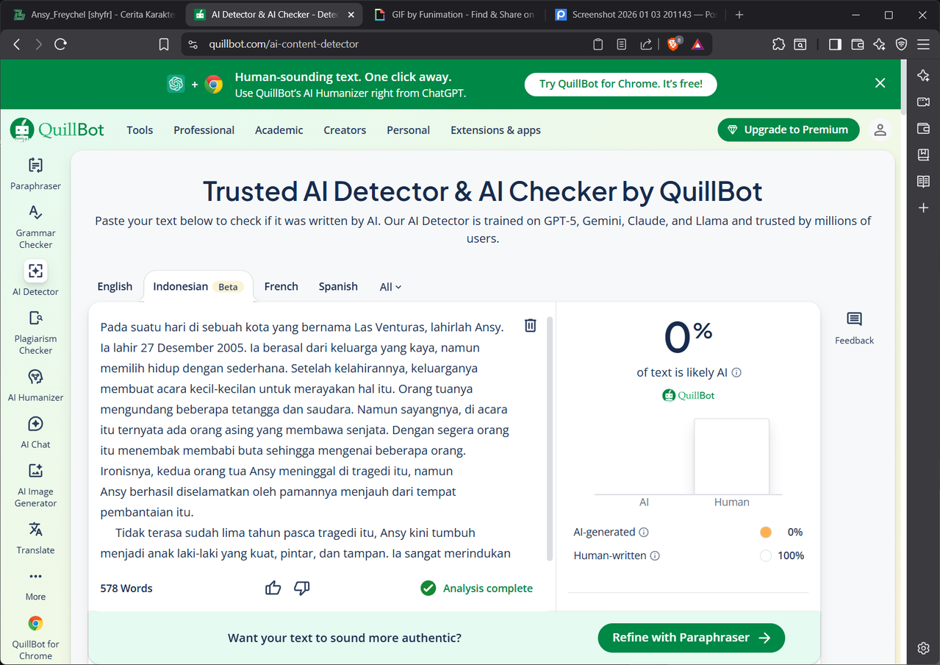Click Refine with Paraphraser button
The width and height of the screenshot is (940, 665).
click(691, 638)
